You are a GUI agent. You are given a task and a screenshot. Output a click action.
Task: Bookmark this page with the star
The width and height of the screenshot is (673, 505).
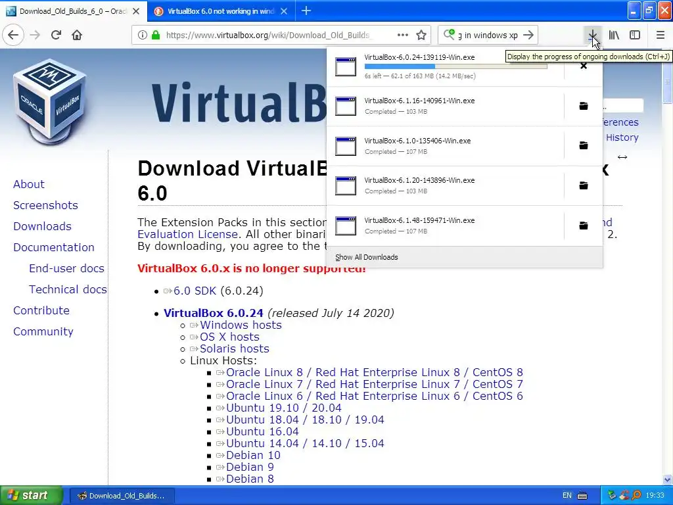(x=421, y=35)
